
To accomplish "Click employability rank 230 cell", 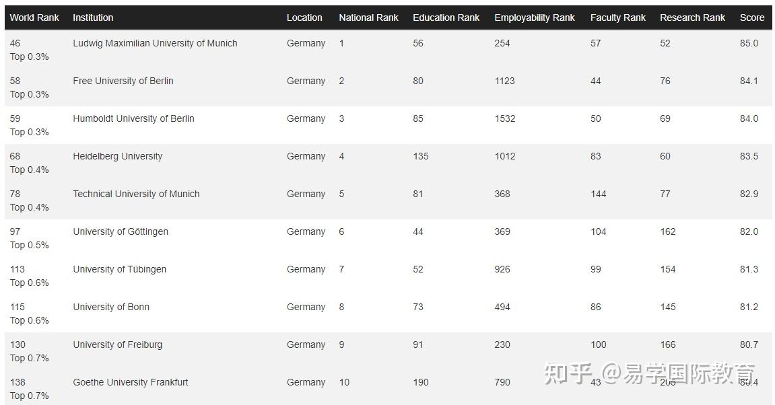I will click(502, 344).
